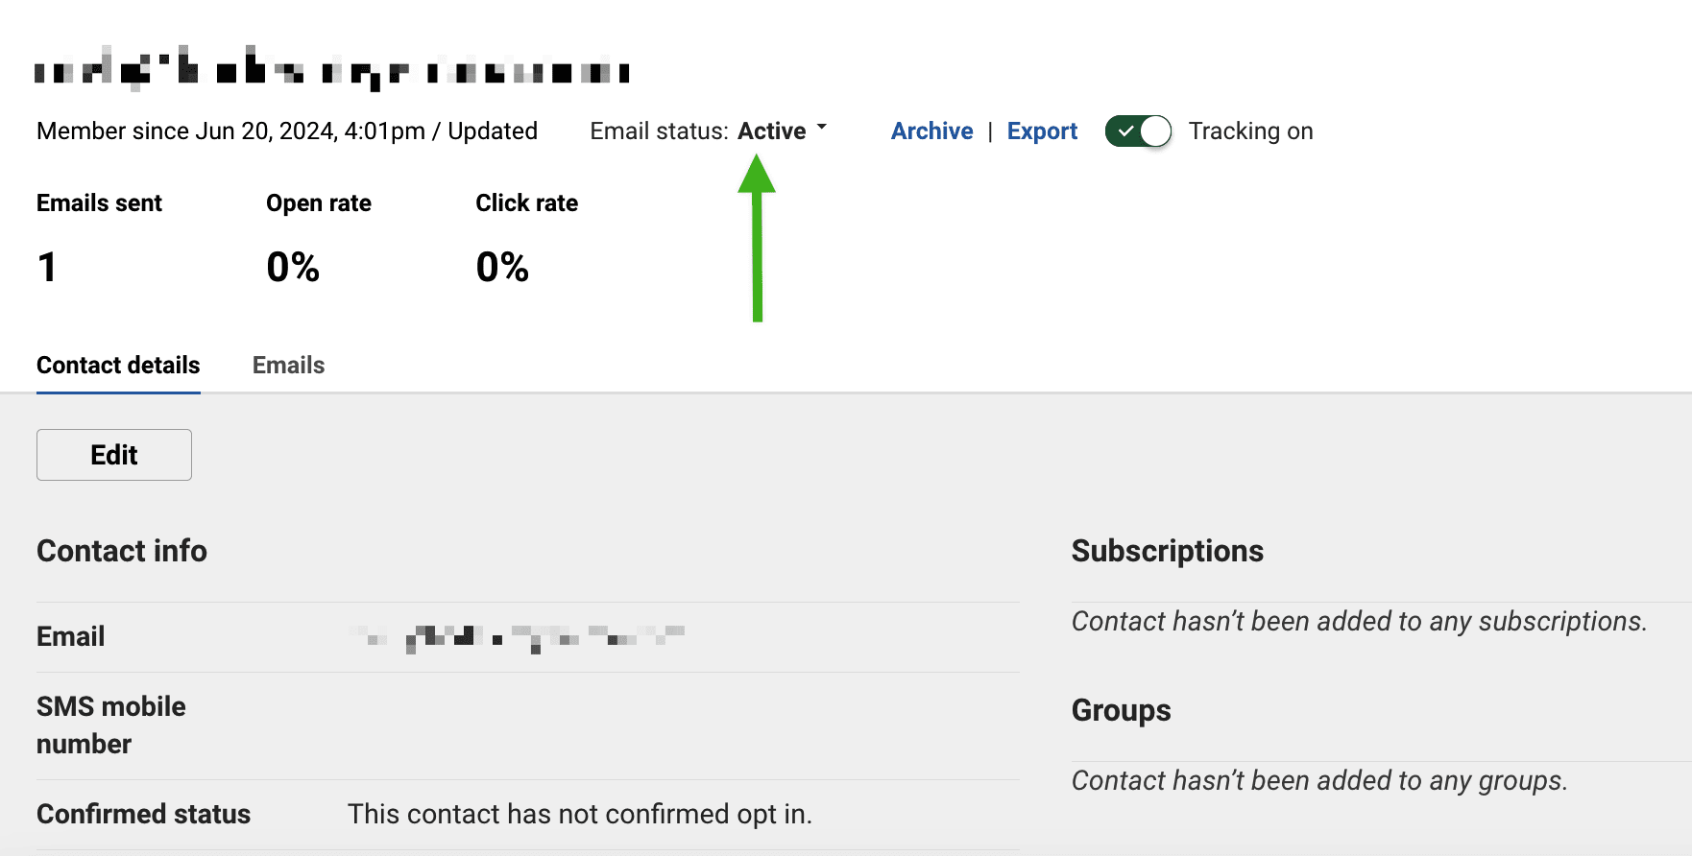Click the blurred email address value
The width and height of the screenshot is (1692, 856).
[517, 636]
